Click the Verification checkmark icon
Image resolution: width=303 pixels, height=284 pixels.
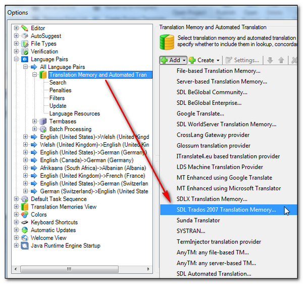(25, 52)
